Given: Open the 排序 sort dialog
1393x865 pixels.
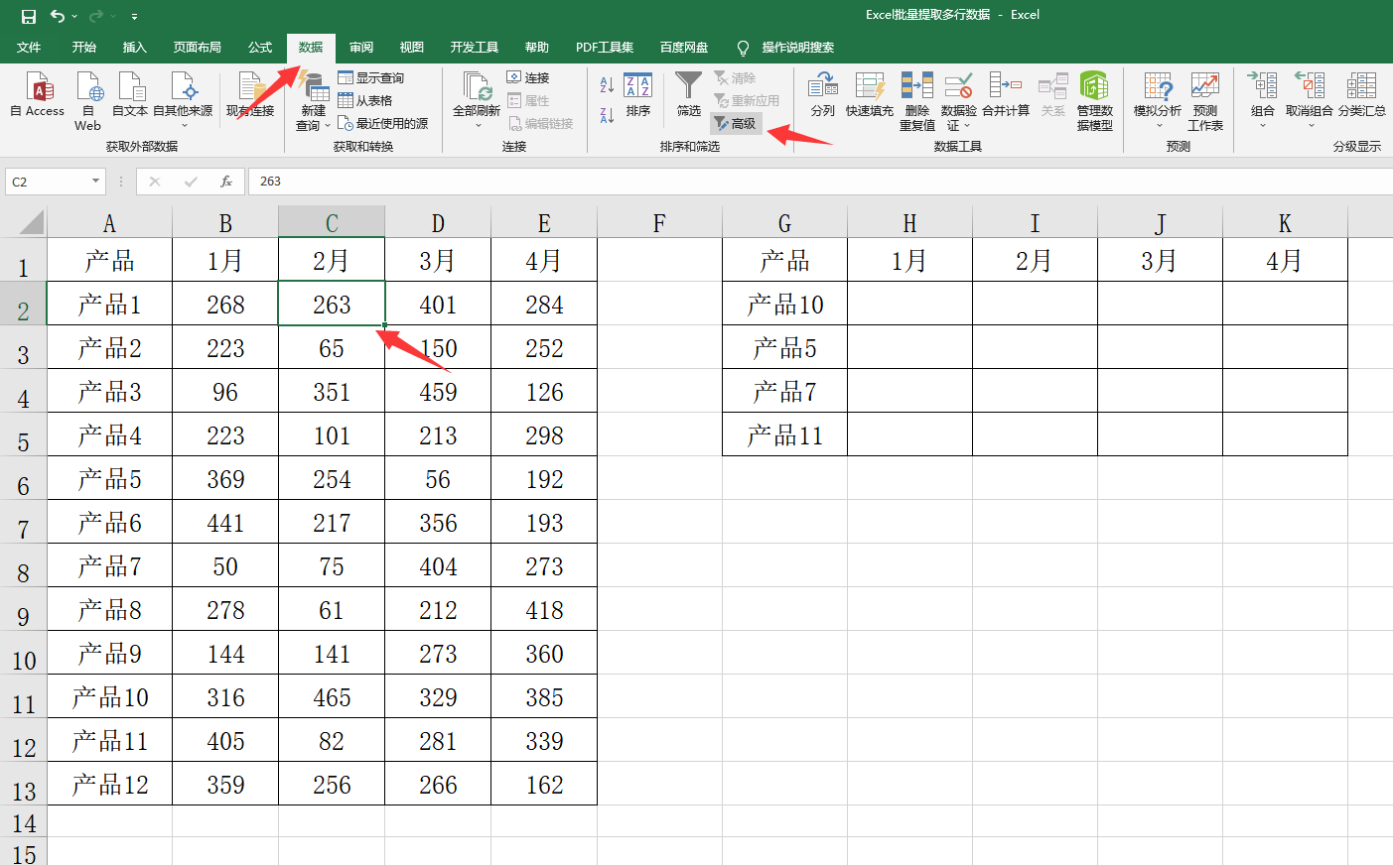Looking at the screenshot, I should (638, 94).
